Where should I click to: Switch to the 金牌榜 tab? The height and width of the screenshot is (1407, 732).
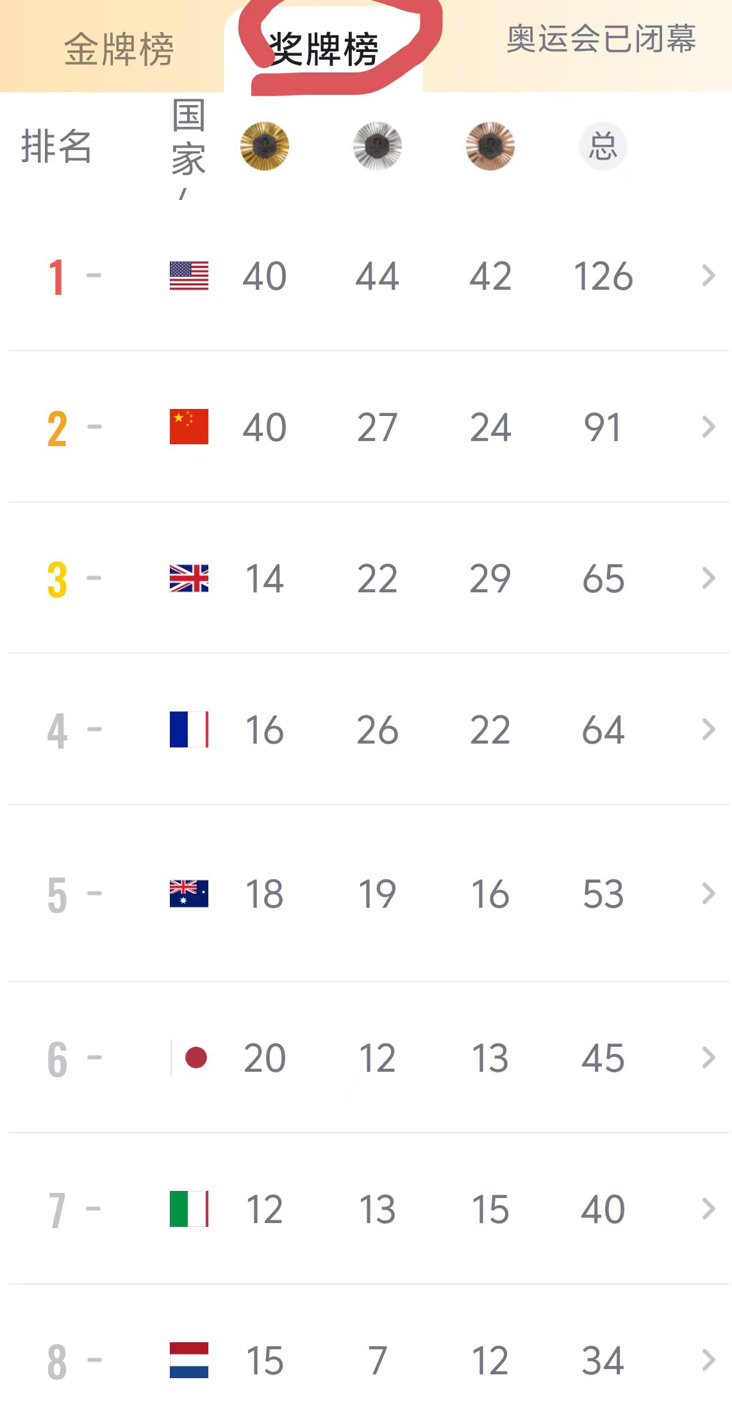click(119, 49)
